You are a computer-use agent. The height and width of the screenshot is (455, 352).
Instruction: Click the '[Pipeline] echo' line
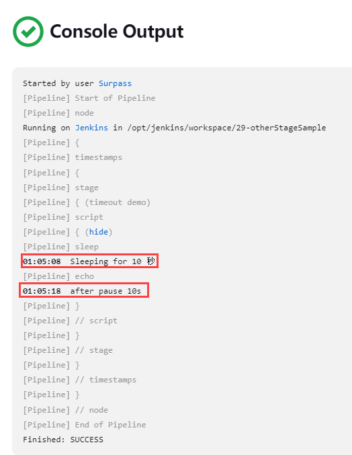coord(58,276)
